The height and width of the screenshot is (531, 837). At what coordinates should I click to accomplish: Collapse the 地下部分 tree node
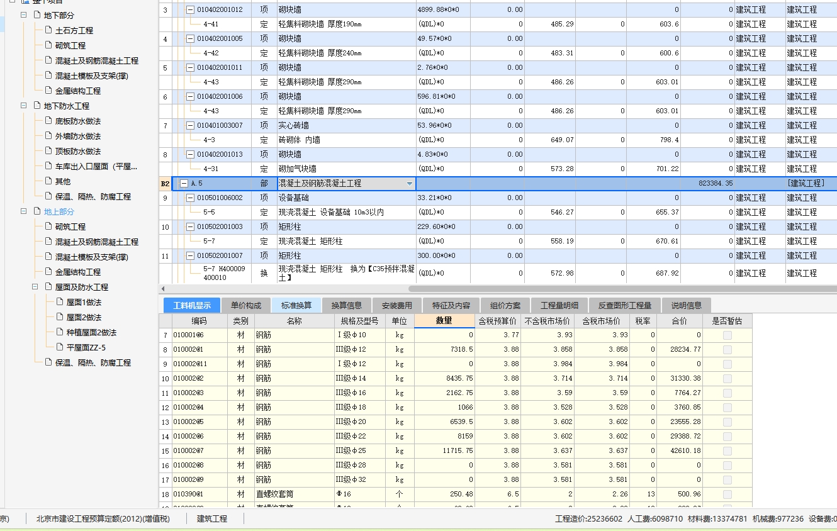click(x=24, y=15)
